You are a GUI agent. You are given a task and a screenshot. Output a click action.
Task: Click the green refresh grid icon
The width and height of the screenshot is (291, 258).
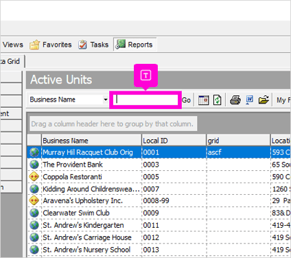coord(217,100)
